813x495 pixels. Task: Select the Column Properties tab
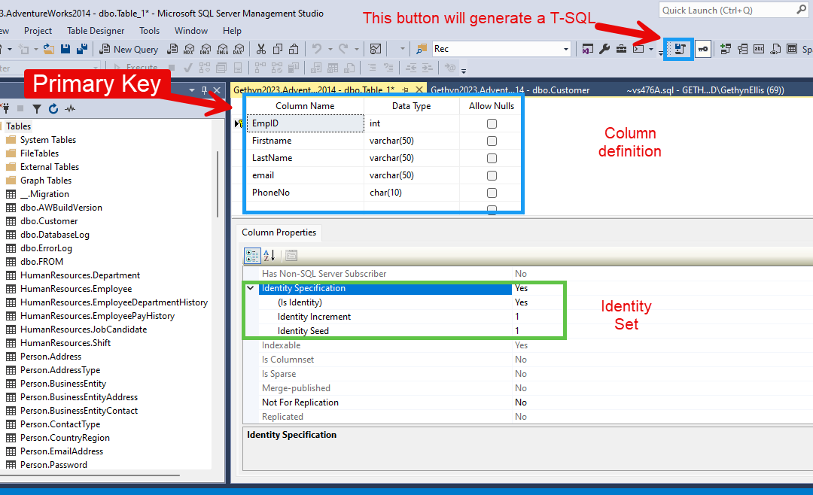click(x=279, y=232)
